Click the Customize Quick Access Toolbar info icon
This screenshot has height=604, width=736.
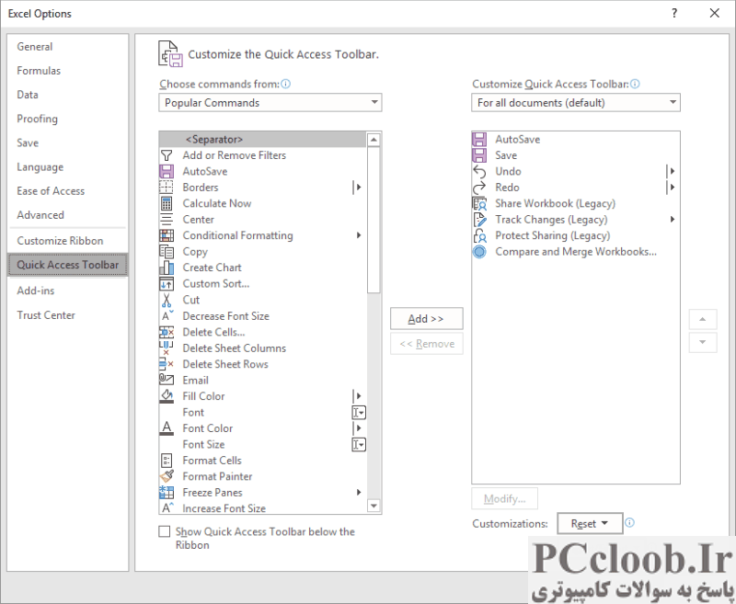(635, 84)
